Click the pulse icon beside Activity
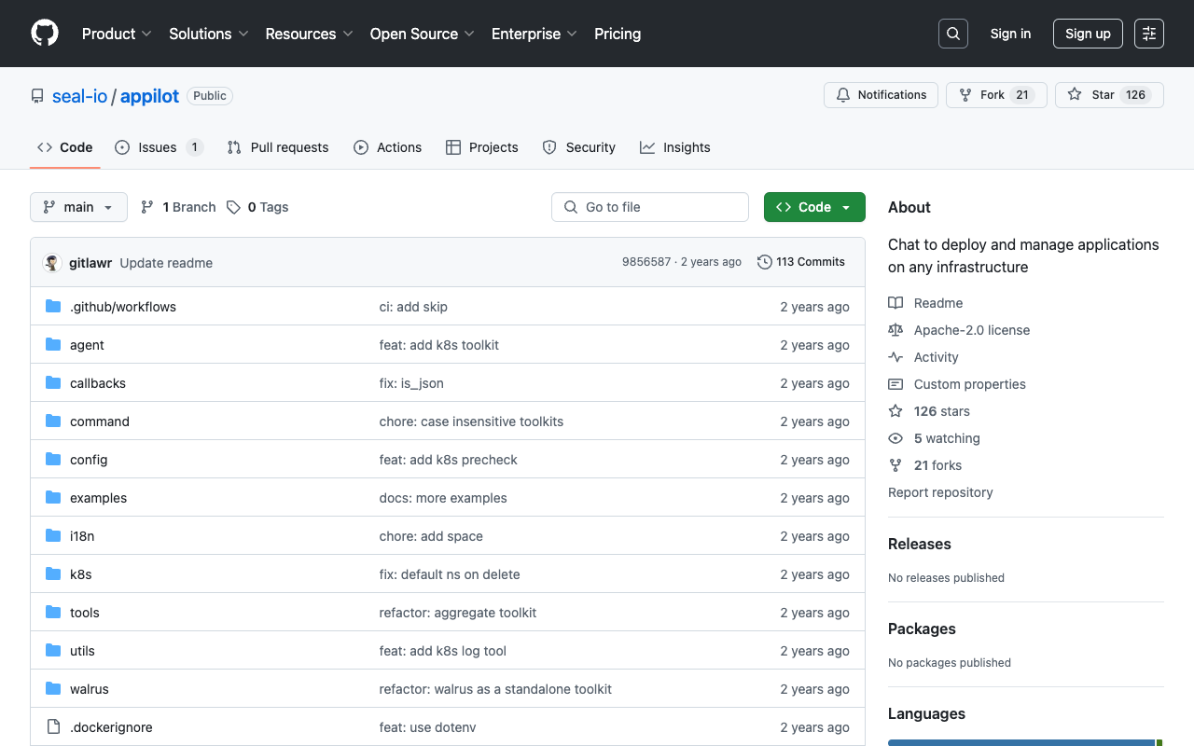The width and height of the screenshot is (1194, 746). point(895,357)
